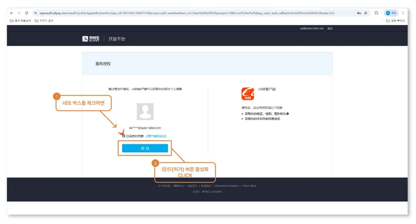Open site information icon beside the URL
The image size is (416, 224).
(36, 13)
